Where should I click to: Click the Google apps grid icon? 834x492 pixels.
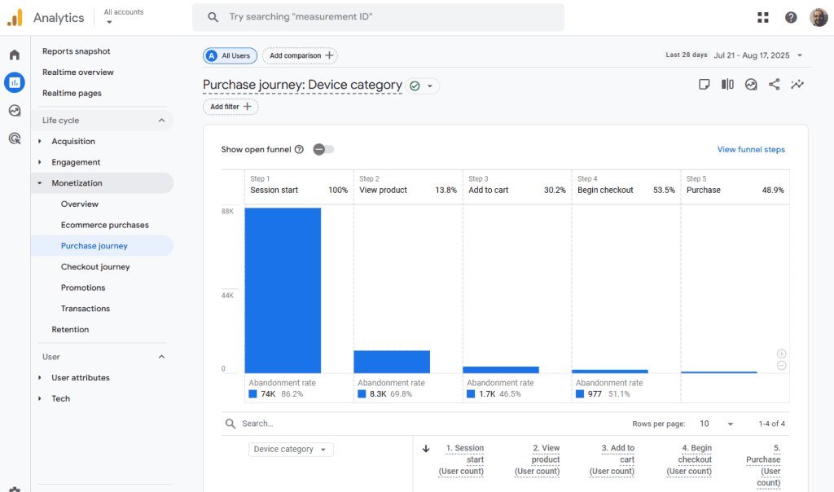click(x=763, y=17)
